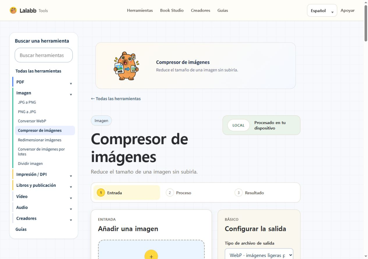Screen dimensions: 368x259
Task: Expand the Libros y publicación category
Action: (44, 185)
